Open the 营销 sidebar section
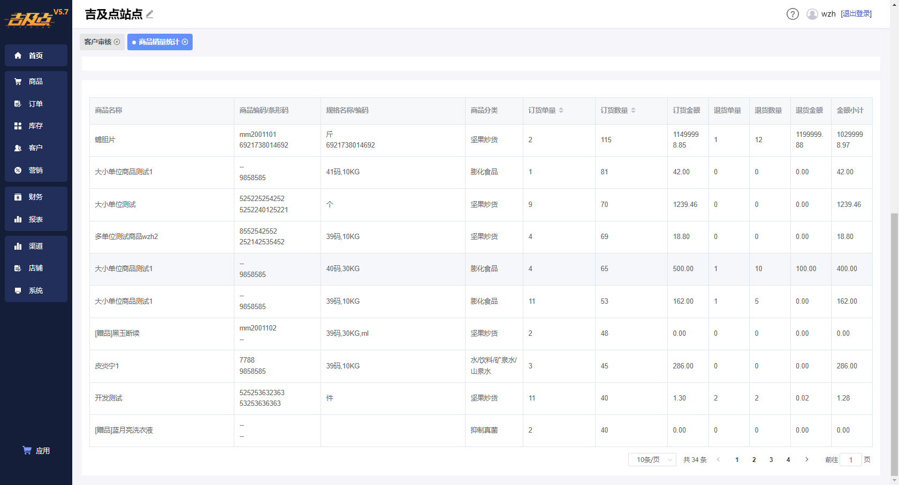The width and height of the screenshot is (899, 485). point(36,170)
